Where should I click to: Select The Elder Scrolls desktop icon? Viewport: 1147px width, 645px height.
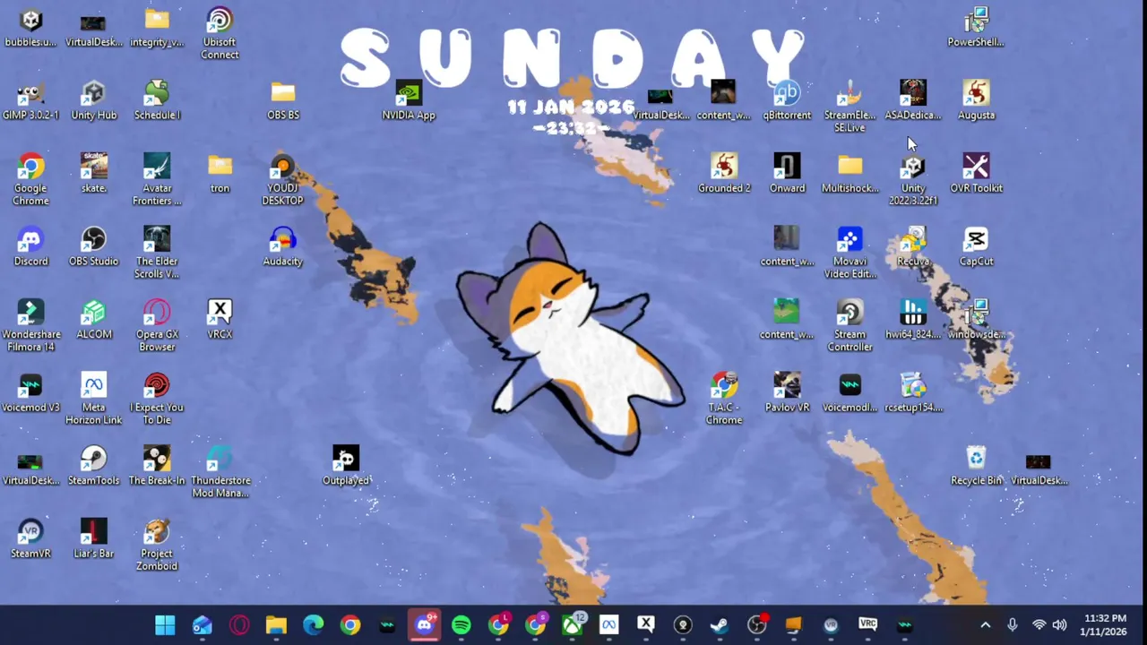click(x=157, y=253)
